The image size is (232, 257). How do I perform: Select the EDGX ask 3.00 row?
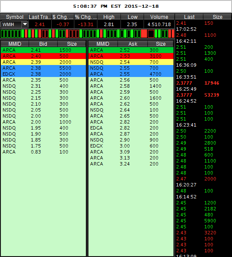point(131,146)
